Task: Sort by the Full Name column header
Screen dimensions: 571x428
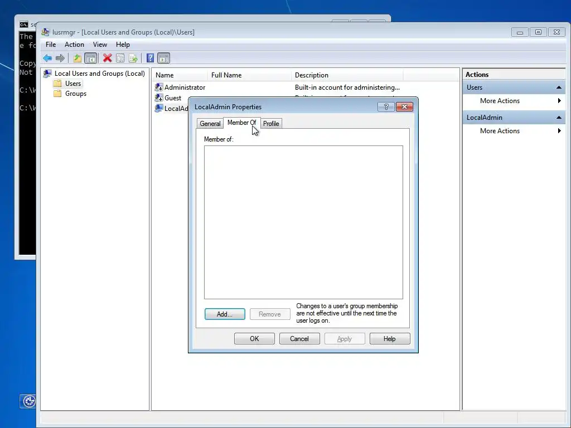Action: [x=249, y=75]
